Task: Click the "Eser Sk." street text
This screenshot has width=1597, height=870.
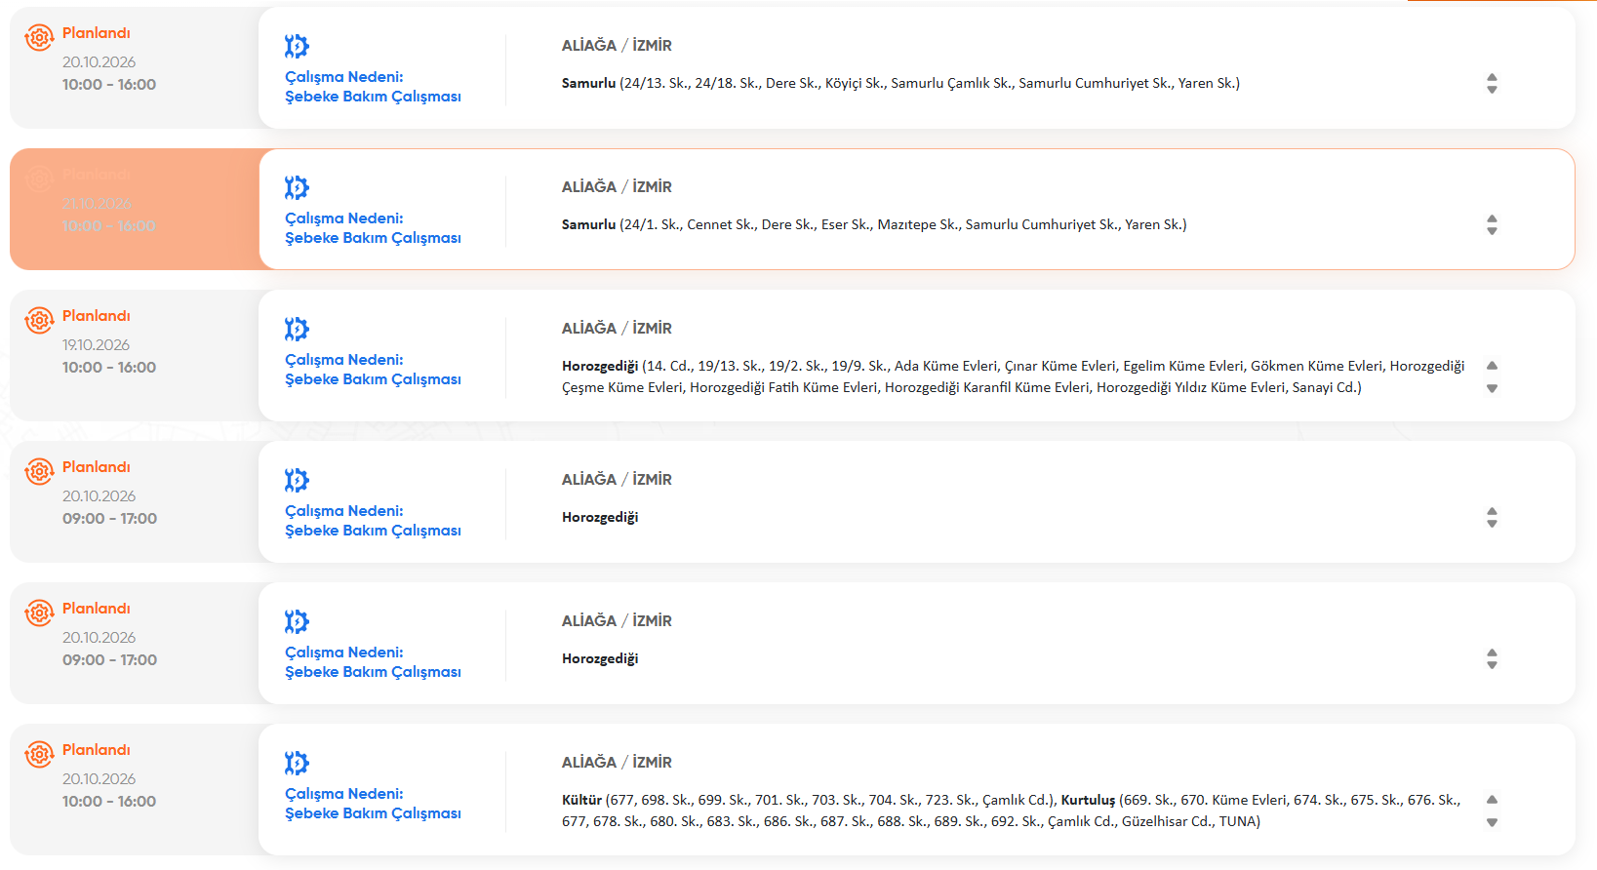Action: (845, 225)
